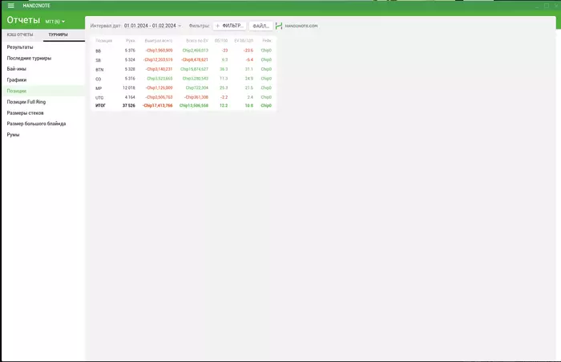This screenshot has width=561, height=362.
Task: Click the ИТОГ totals row label
Action: pos(100,106)
